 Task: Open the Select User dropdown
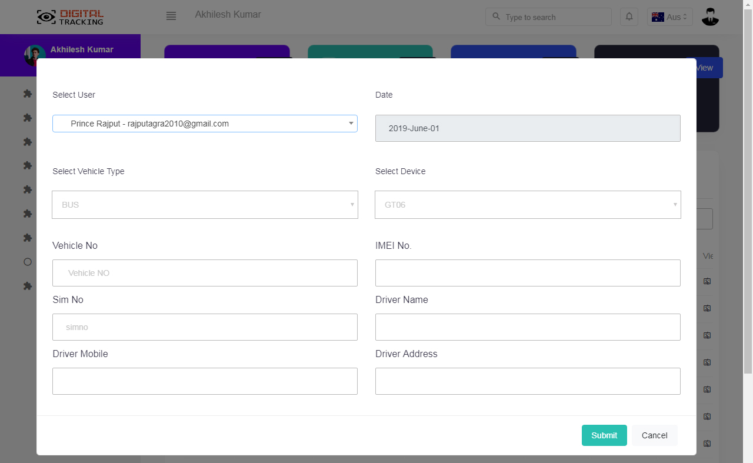click(205, 124)
